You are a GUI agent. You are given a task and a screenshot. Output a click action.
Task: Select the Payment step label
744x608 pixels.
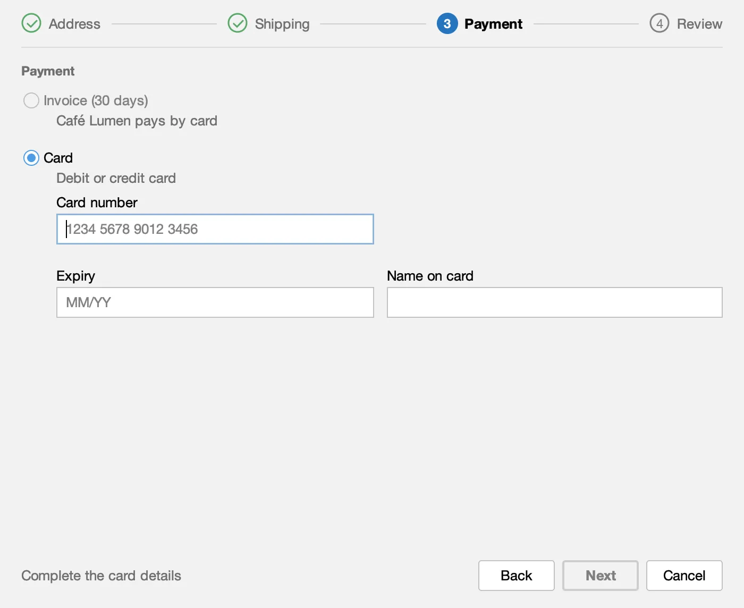coord(493,24)
